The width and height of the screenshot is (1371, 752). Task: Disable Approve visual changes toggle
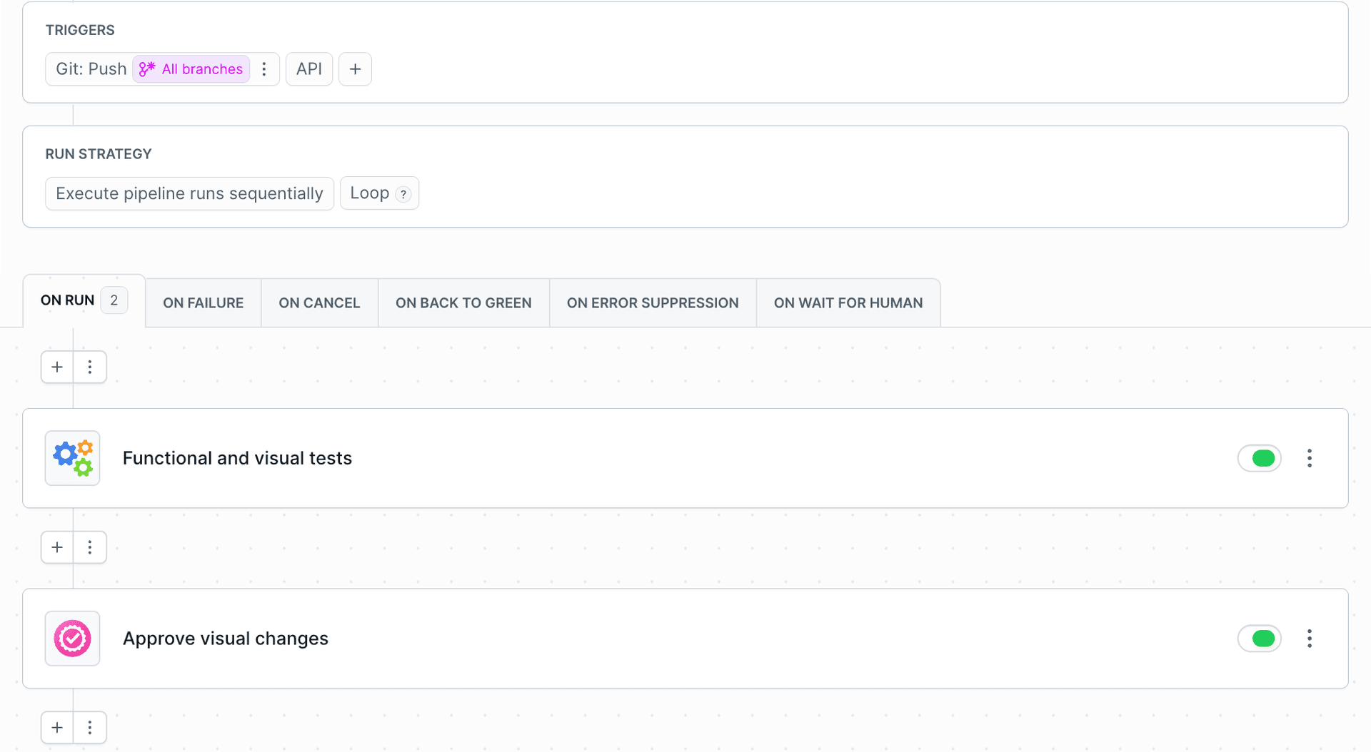[x=1260, y=639]
